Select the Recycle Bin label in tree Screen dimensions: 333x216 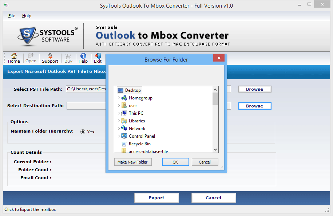pos(140,144)
